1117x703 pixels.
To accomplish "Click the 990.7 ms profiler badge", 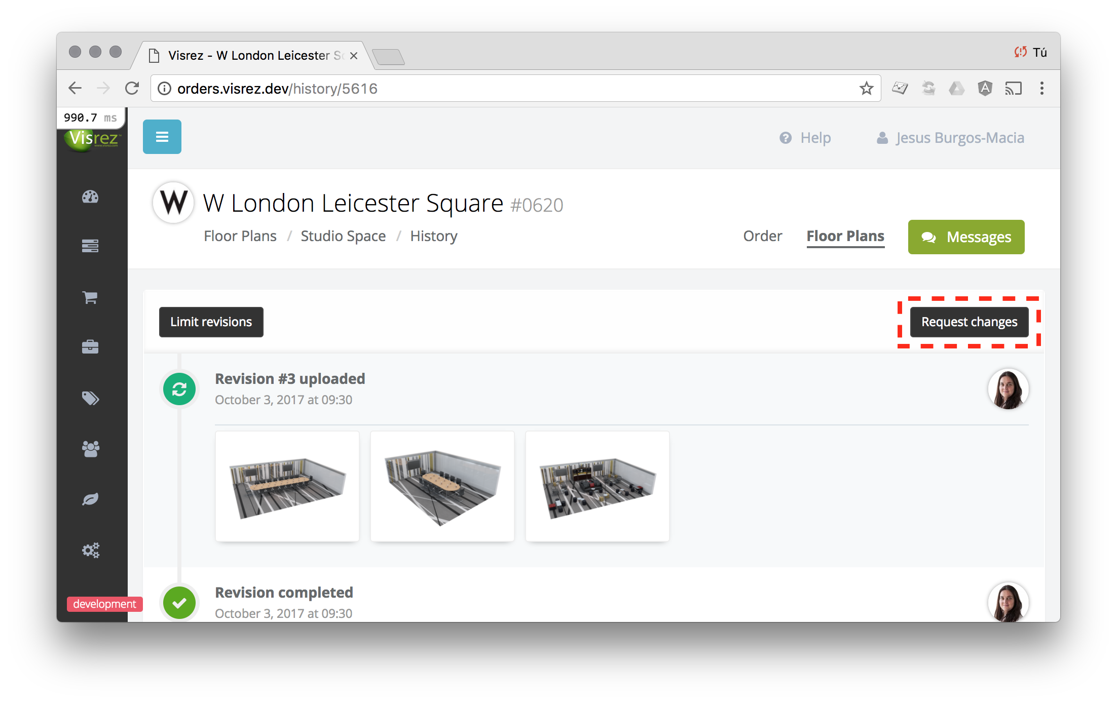I will tap(90, 118).
